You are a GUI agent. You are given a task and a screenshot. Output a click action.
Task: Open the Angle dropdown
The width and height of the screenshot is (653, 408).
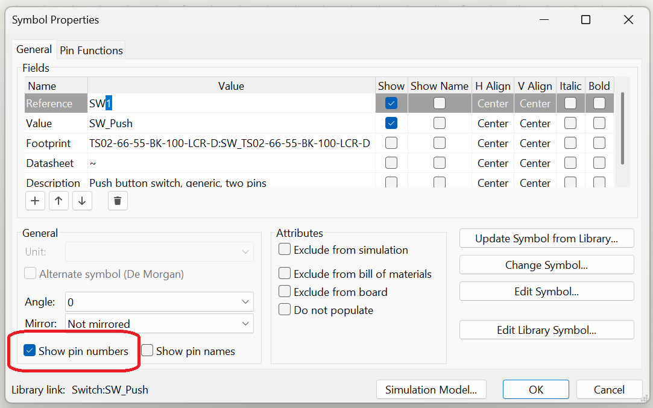point(160,302)
